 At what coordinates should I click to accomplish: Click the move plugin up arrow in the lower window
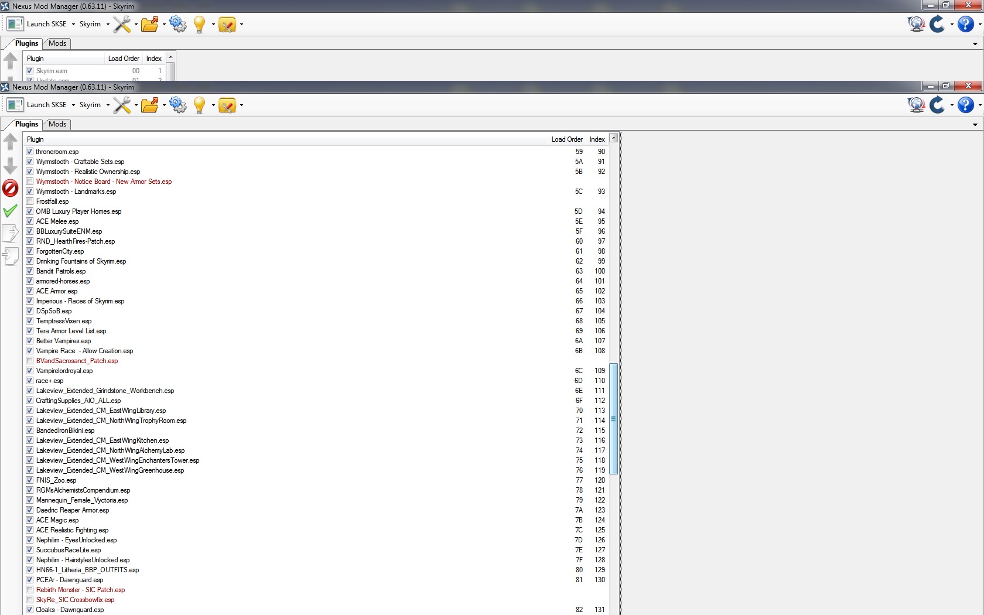coord(11,141)
